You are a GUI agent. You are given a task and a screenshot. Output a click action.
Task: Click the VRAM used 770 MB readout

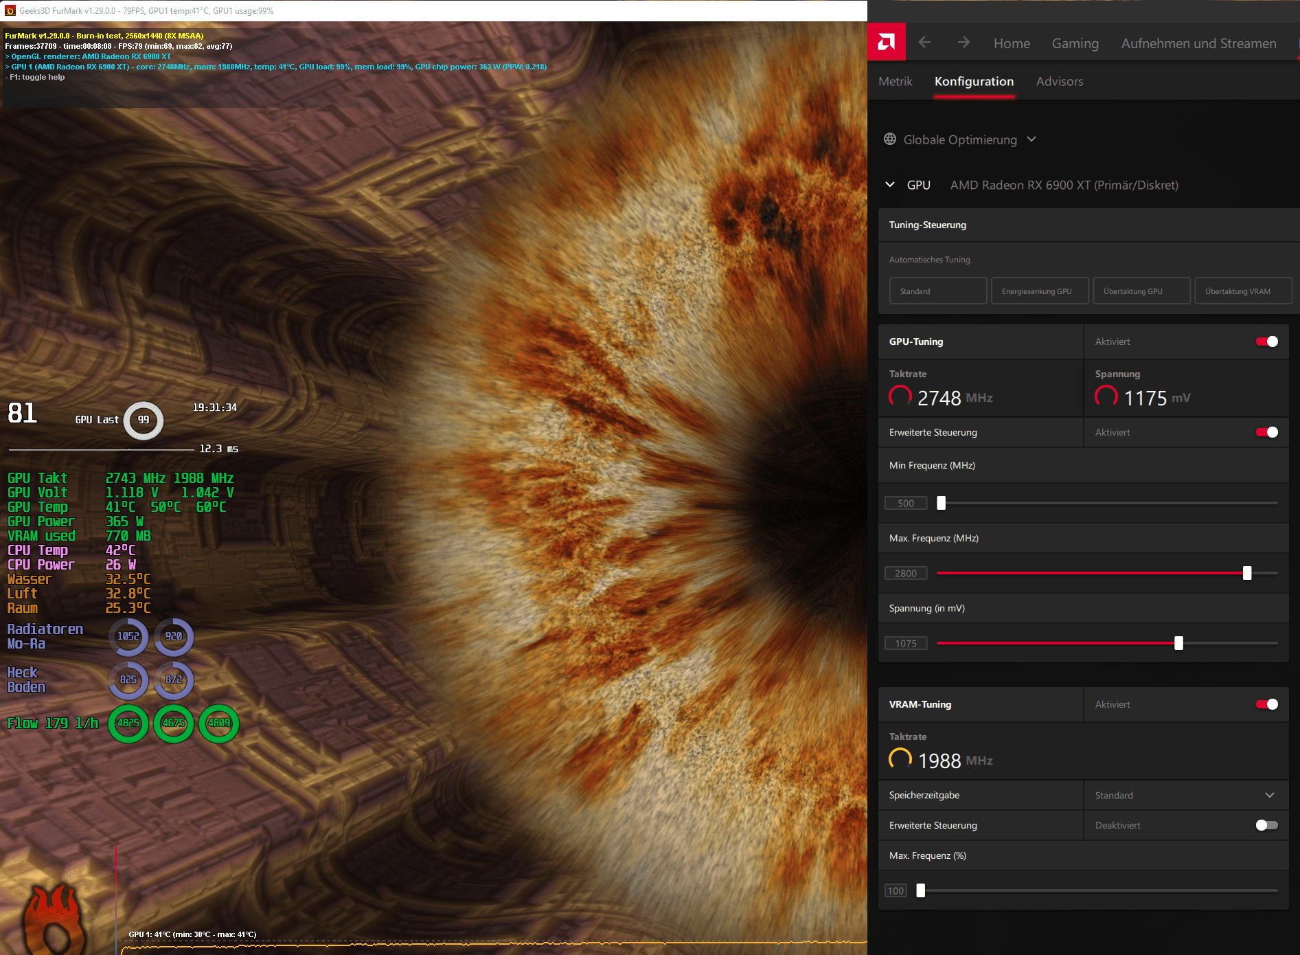click(79, 536)
